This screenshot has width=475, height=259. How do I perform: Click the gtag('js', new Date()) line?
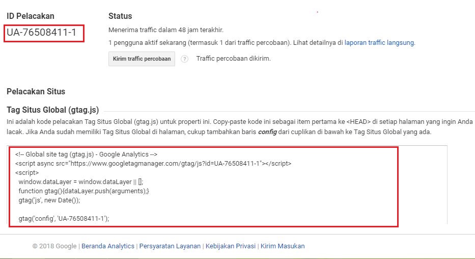(x=54, y=200)
